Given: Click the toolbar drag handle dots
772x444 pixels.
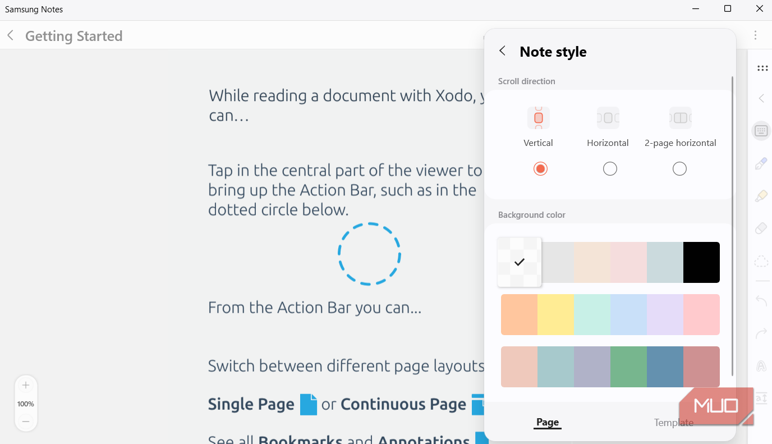Looking at the screenshot, I should click(762, 68).
